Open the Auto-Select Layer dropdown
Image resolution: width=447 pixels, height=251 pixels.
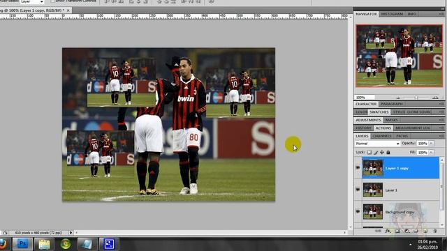[x=32, y=1]
